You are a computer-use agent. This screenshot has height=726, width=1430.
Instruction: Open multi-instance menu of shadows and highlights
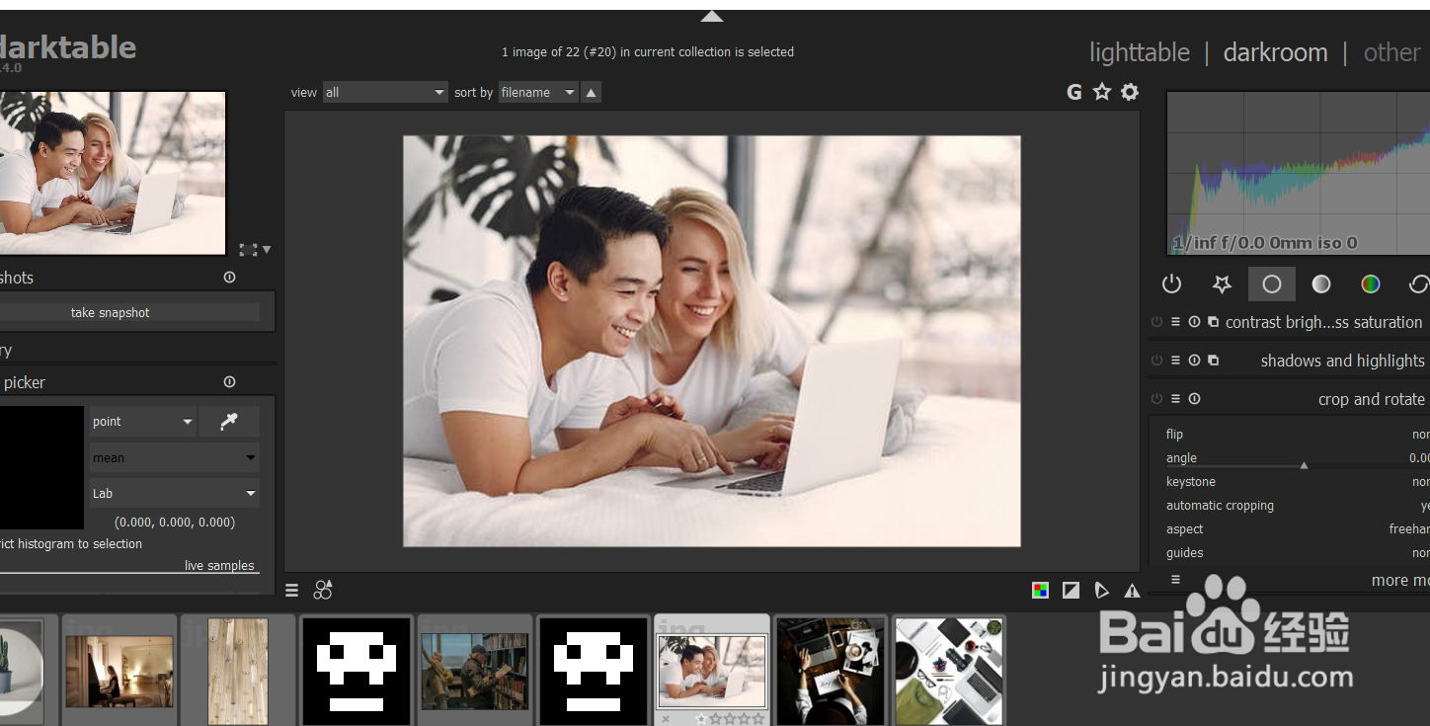pyautogui.click(x=1213, y=361)
